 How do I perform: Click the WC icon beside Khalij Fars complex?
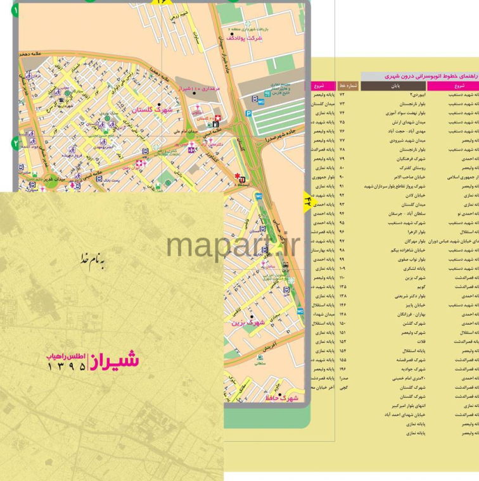click(261, 101)
